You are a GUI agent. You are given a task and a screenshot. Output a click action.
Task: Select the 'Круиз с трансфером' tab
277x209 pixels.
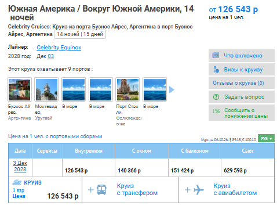click(x=130, y=190)
